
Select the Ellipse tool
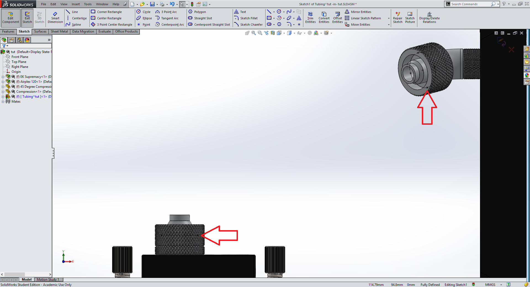144,18
